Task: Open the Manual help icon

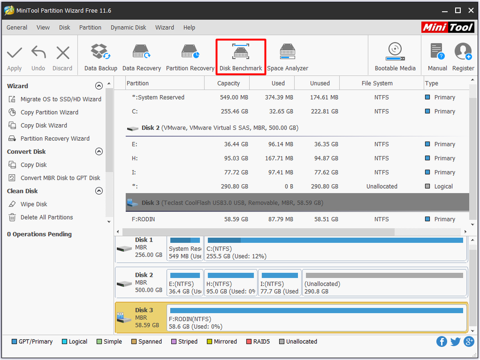Action: (x=437, y=57)
